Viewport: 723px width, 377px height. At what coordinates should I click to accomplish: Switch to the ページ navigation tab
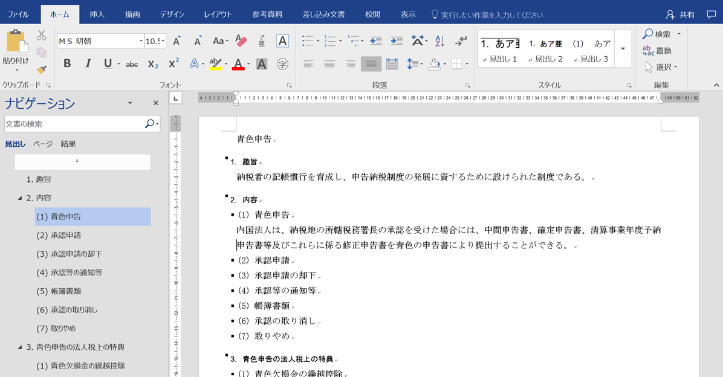click(43, 144)
